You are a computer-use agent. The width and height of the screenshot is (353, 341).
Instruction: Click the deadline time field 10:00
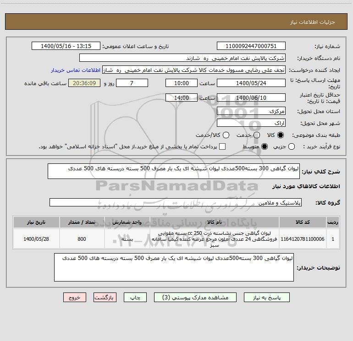pyautogui.click(x=182, y=83)
